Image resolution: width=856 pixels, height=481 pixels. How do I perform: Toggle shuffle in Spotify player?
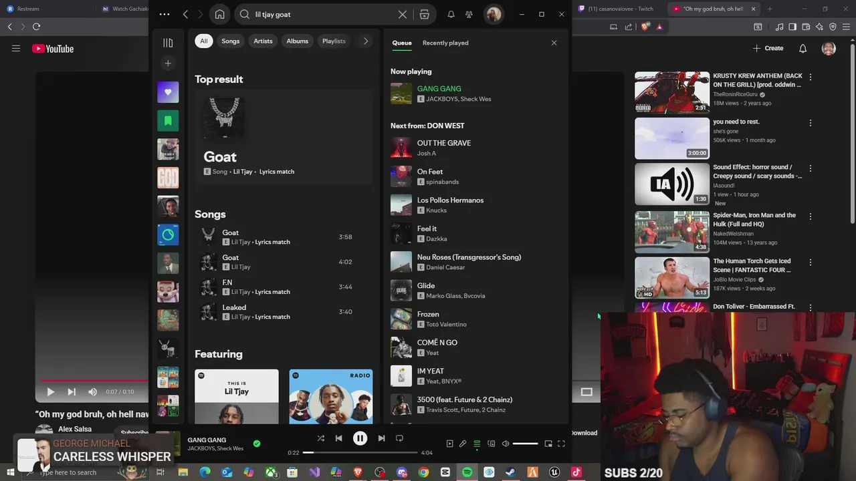(x=321, y=438)
